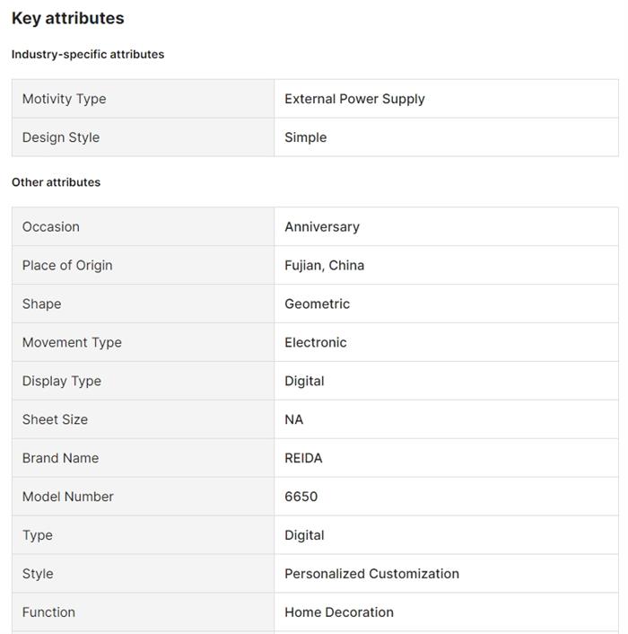
Task: Click the Personalized Customization style value
Action: [x=371, y=574]
